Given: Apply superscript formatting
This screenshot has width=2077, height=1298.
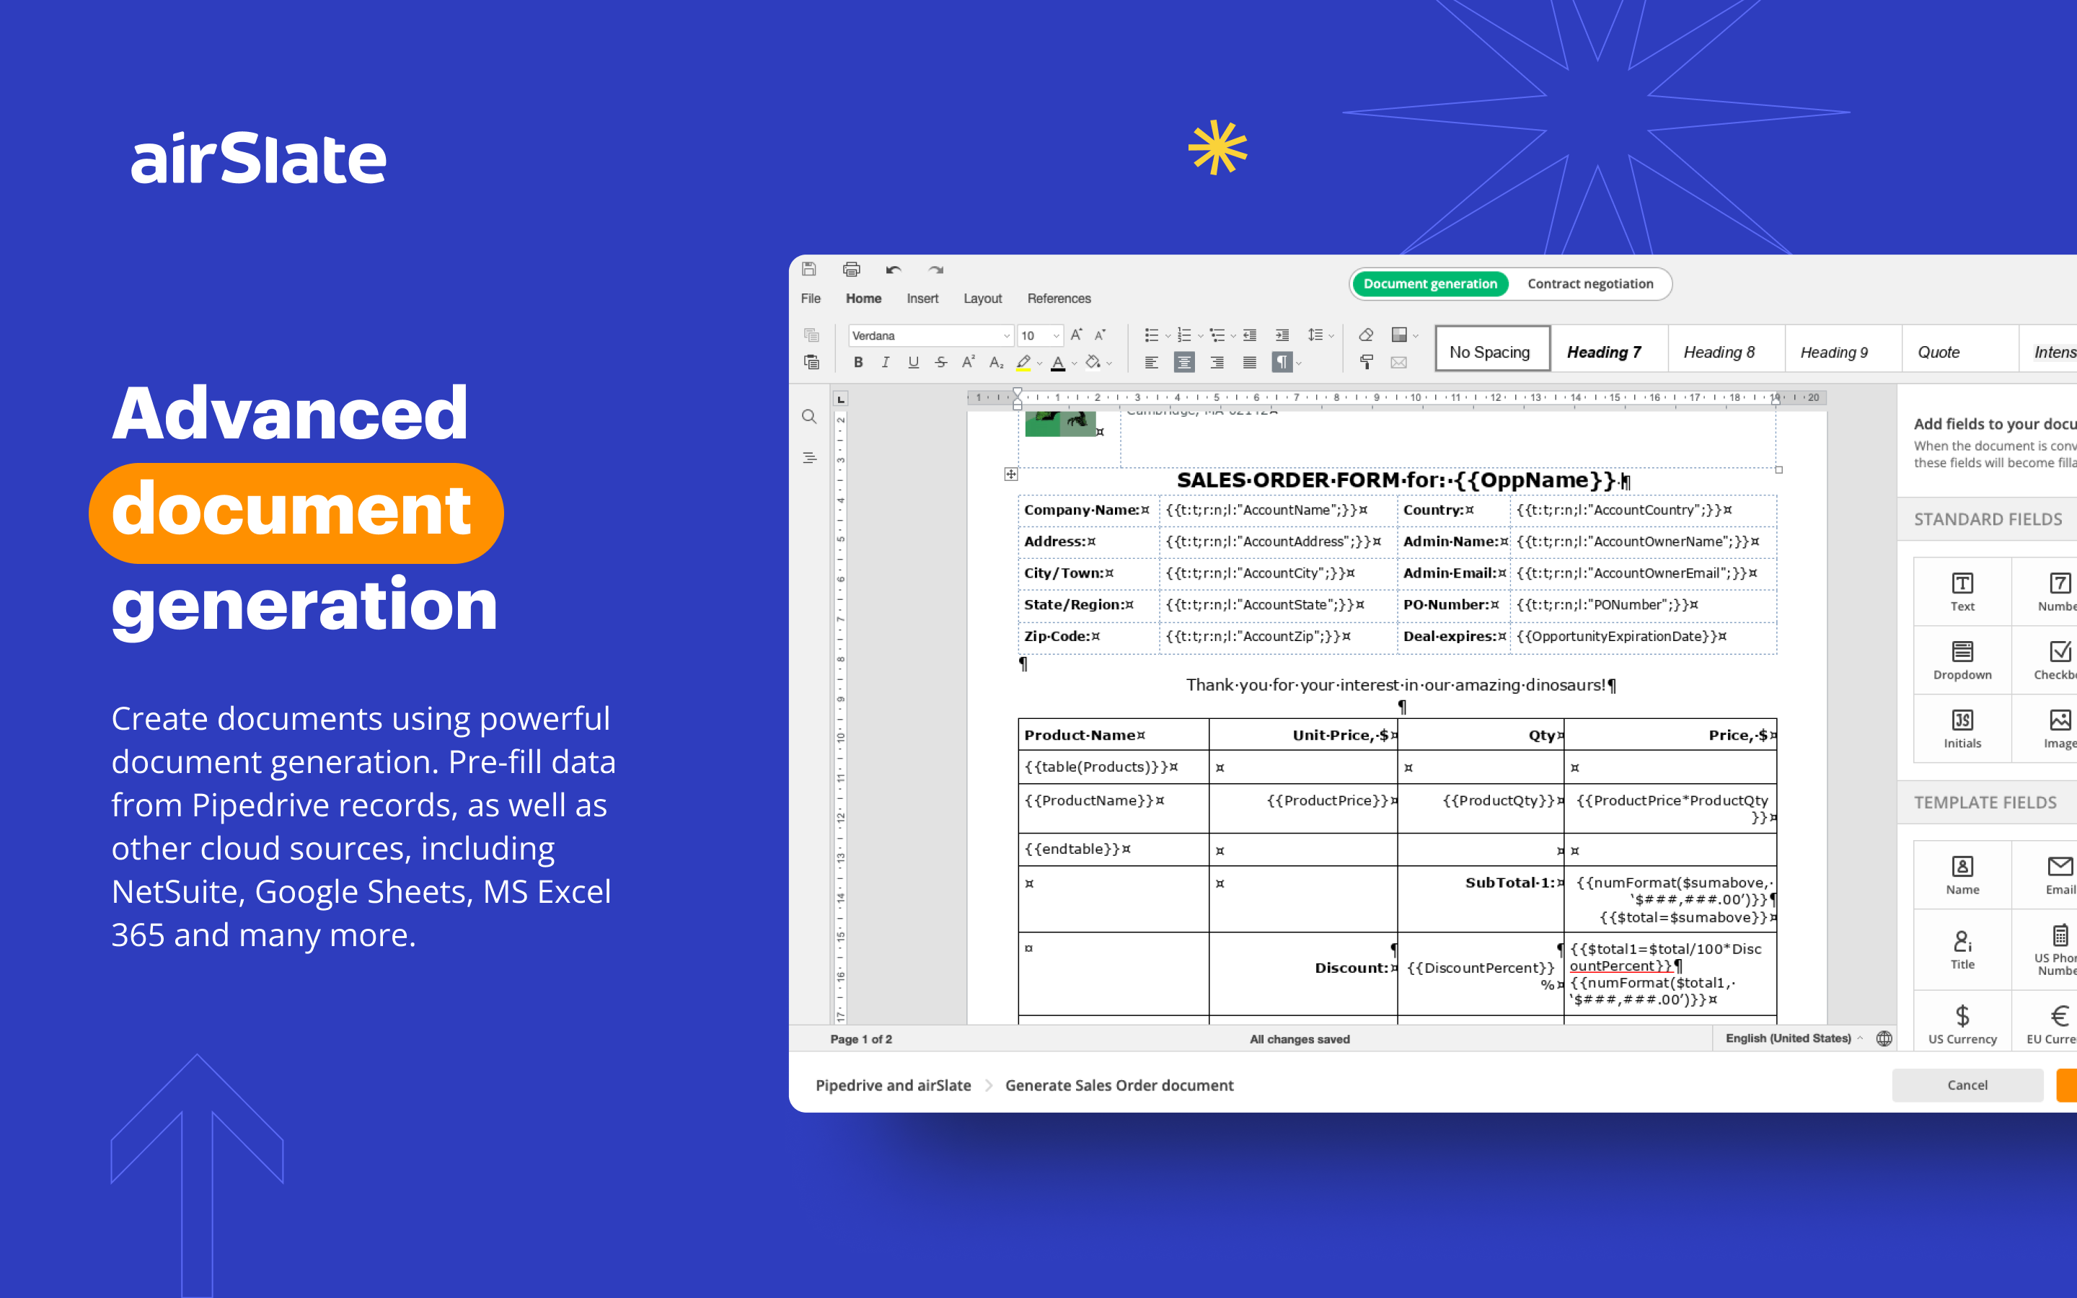Looking at the screenshot, I should [x=968, y=362].
